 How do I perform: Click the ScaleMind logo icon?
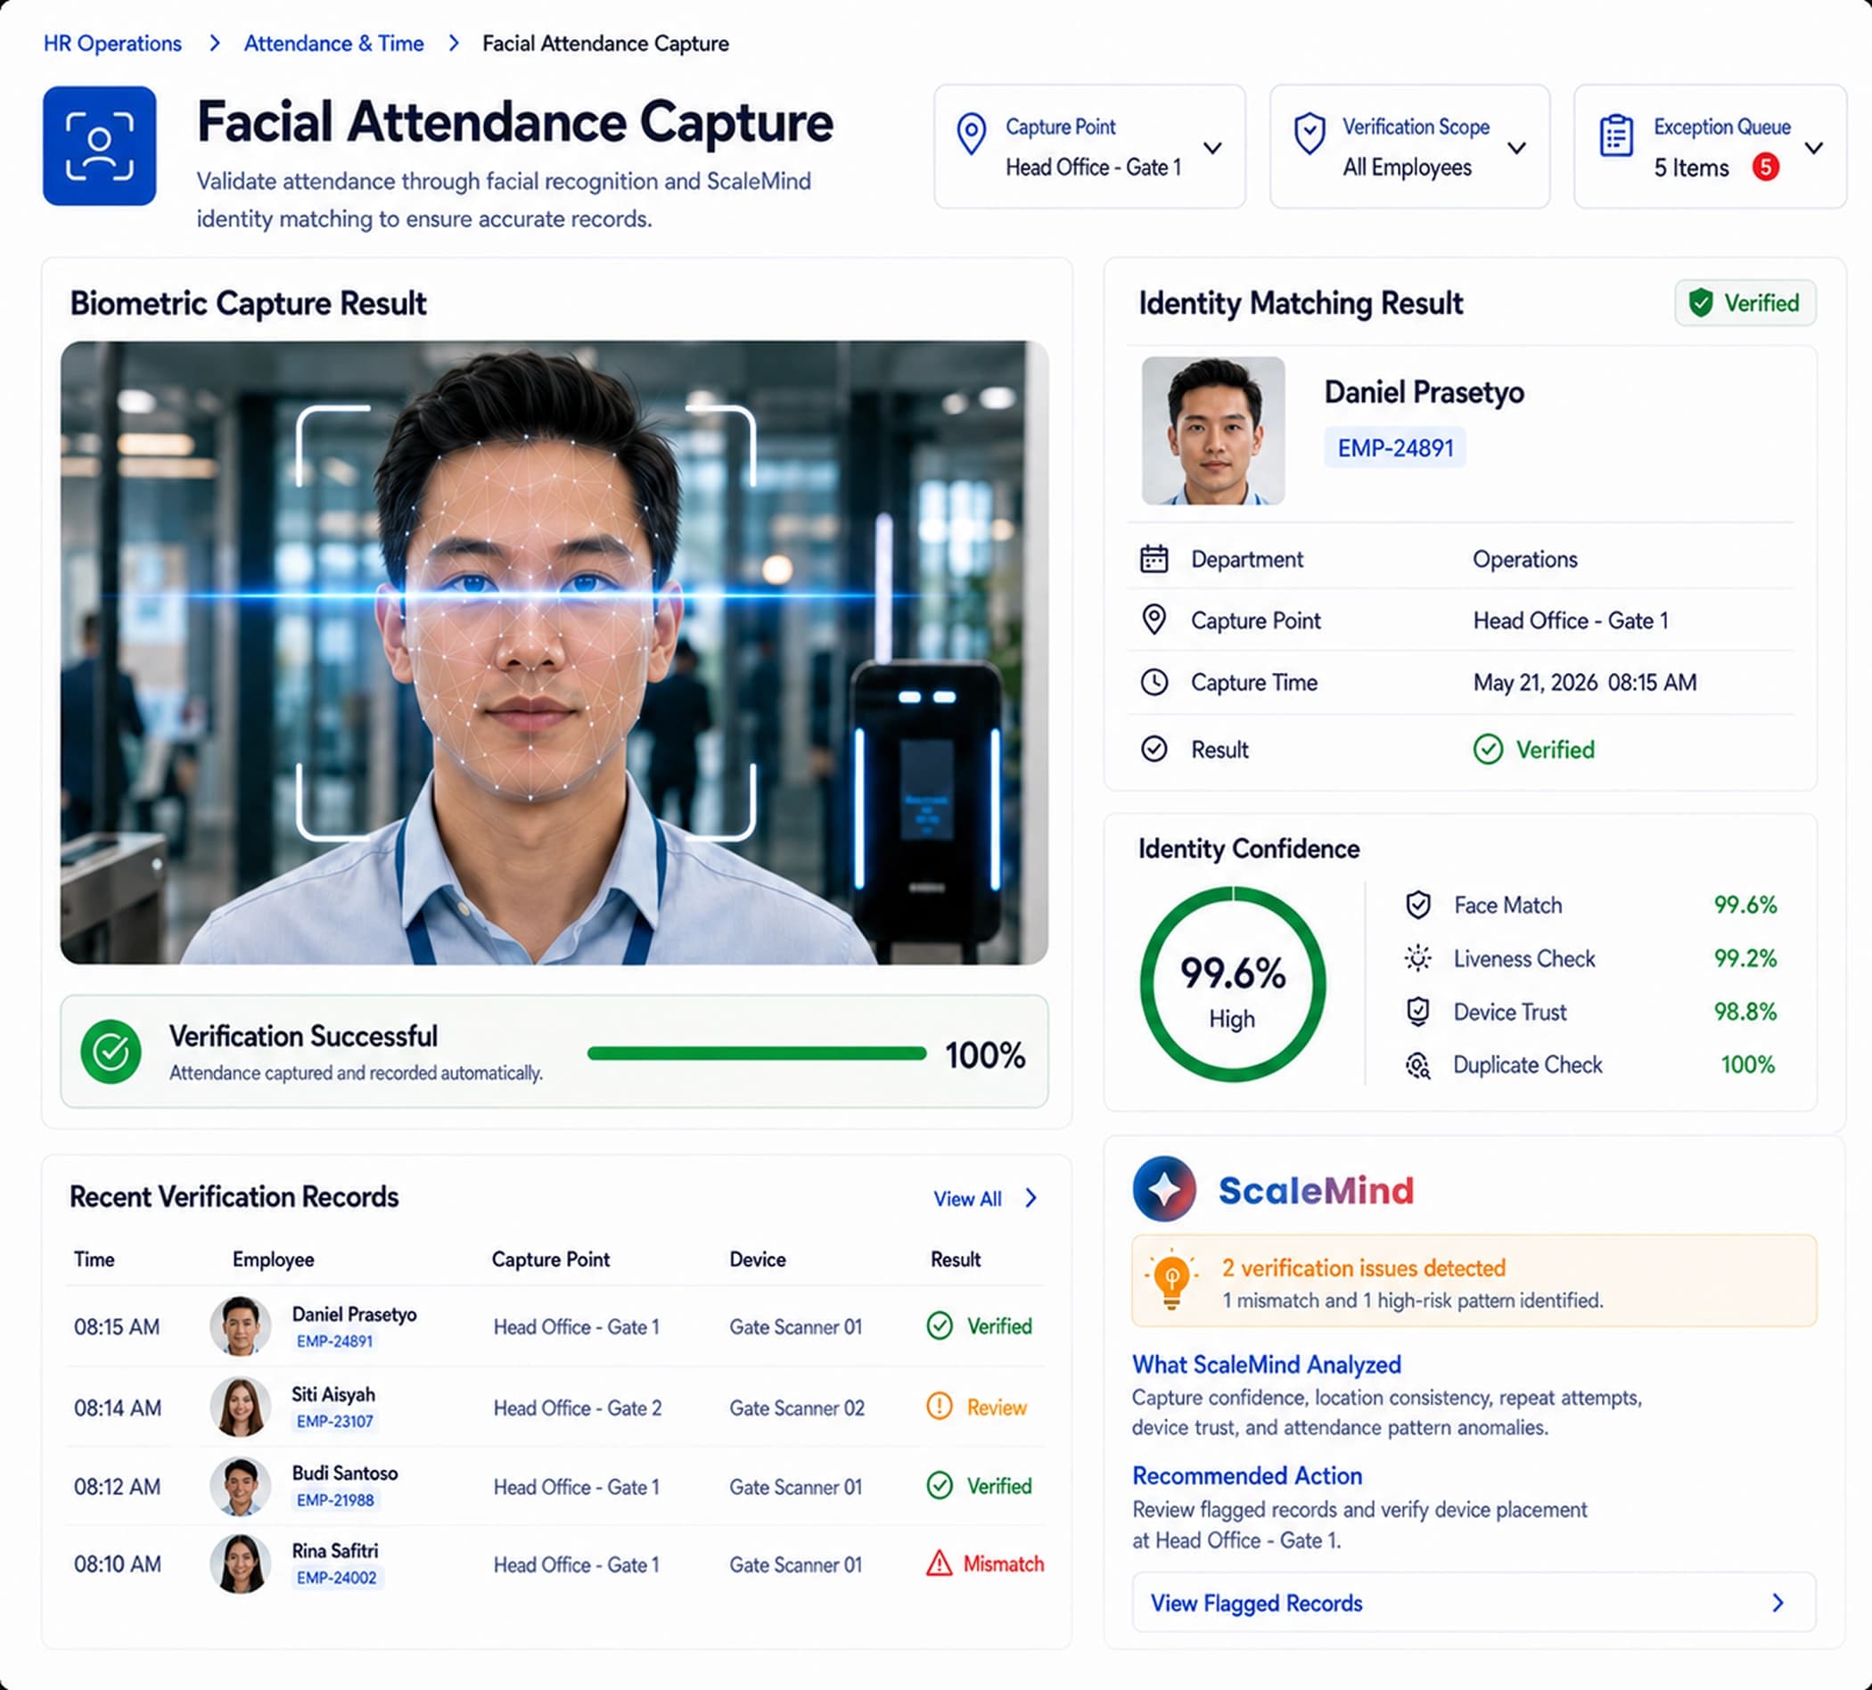tap(1164, 1188)
